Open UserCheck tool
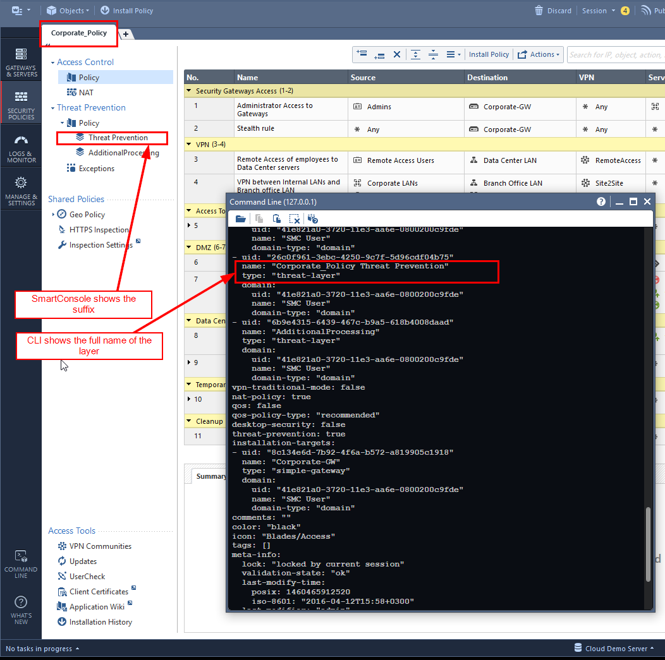Viewport: 665px width, 660px height. coord(82,577)
